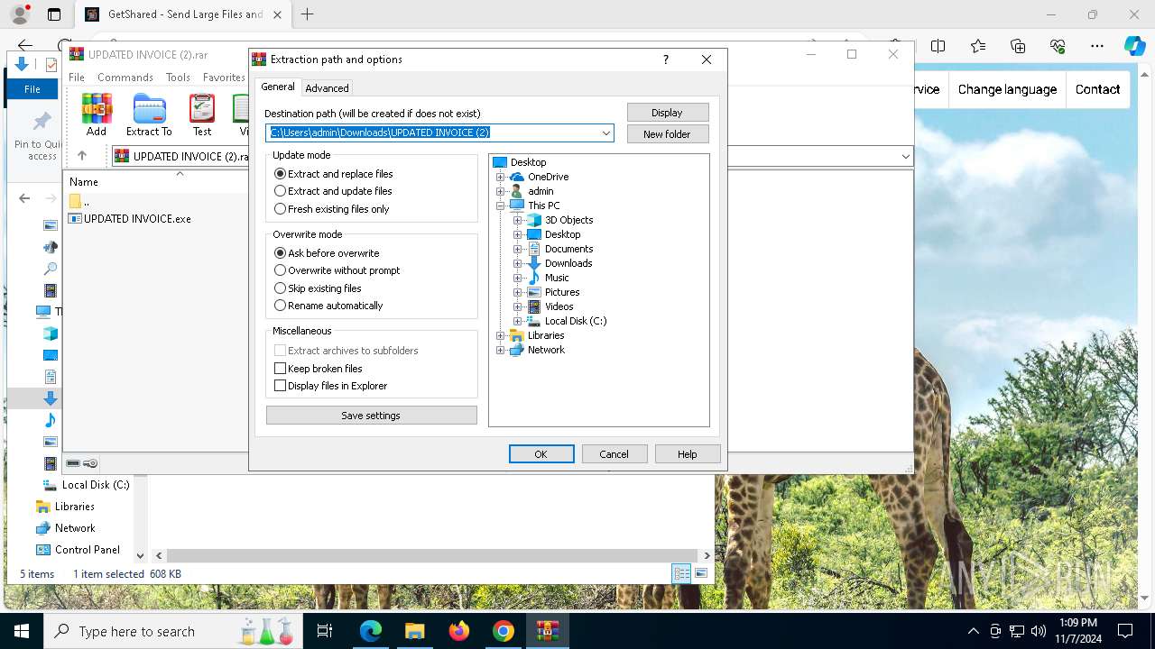Open the destination path dropdown
The image size is (1155, 649).
606,133
